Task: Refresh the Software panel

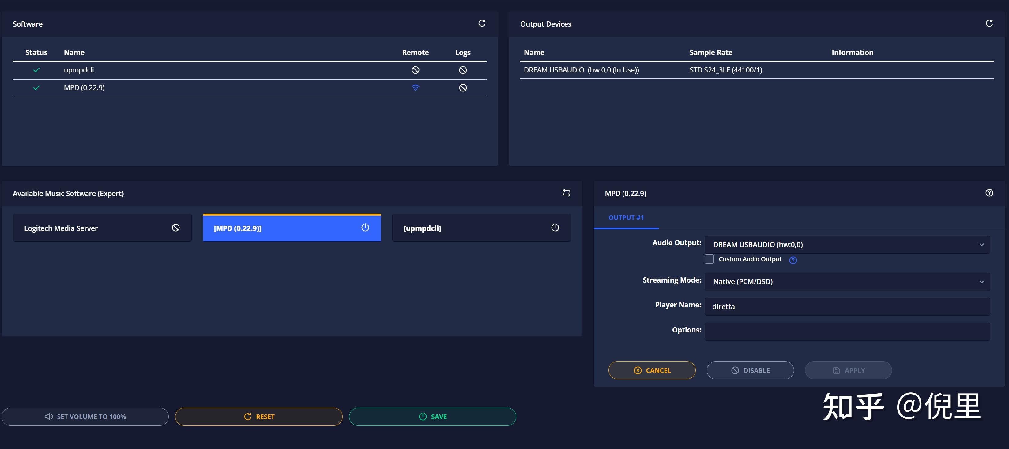Action: tap(482, 24)
